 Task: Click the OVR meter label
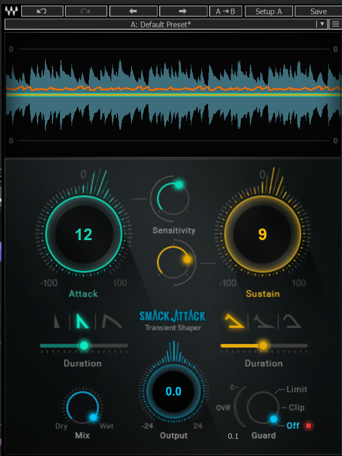click(223, 408)
